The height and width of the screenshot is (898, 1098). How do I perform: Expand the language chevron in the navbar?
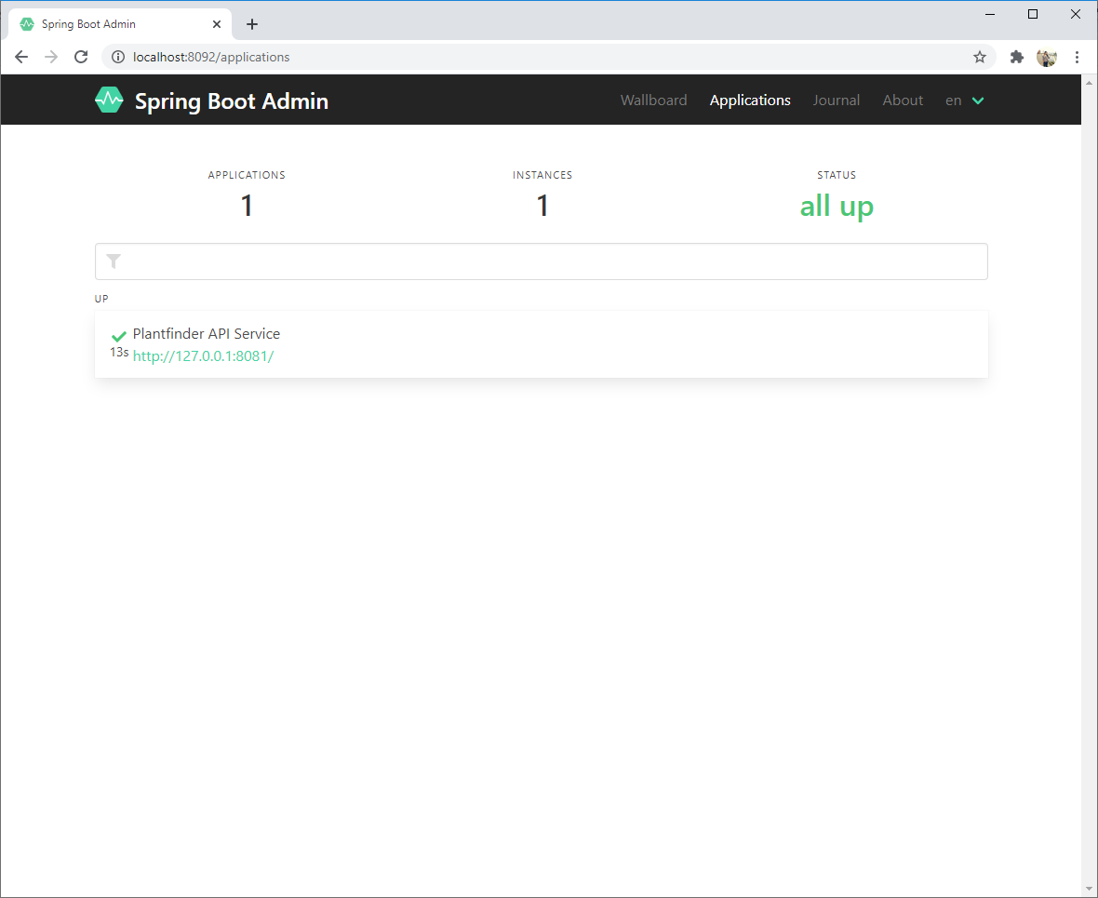tap(976, 101)
